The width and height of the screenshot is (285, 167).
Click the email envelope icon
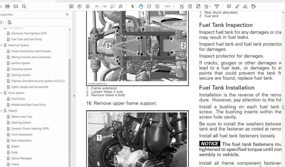[16, 6]
